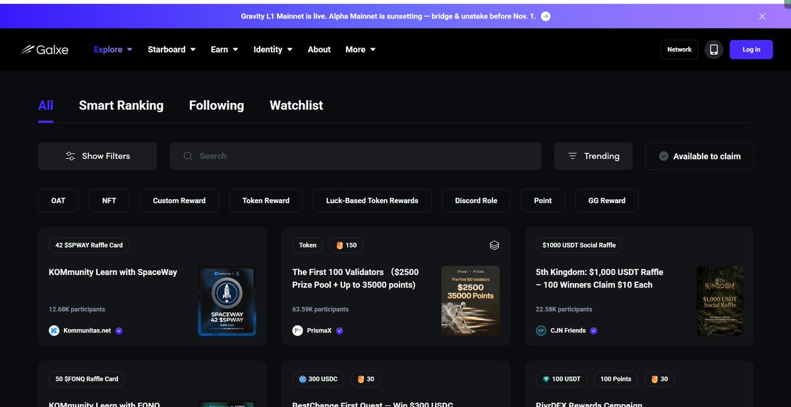Viewport: 791px width, 407px height.
Task: Click CJN Friends avatar icon
Action: pos(541,330)
